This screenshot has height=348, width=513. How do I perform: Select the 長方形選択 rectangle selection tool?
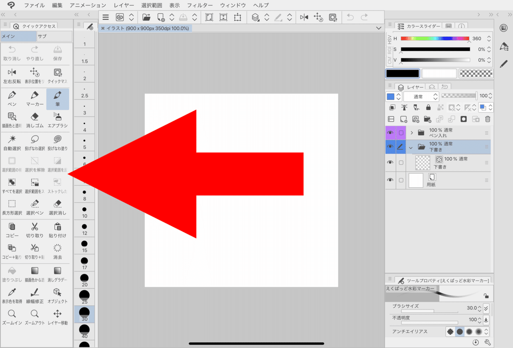(12, 207)
